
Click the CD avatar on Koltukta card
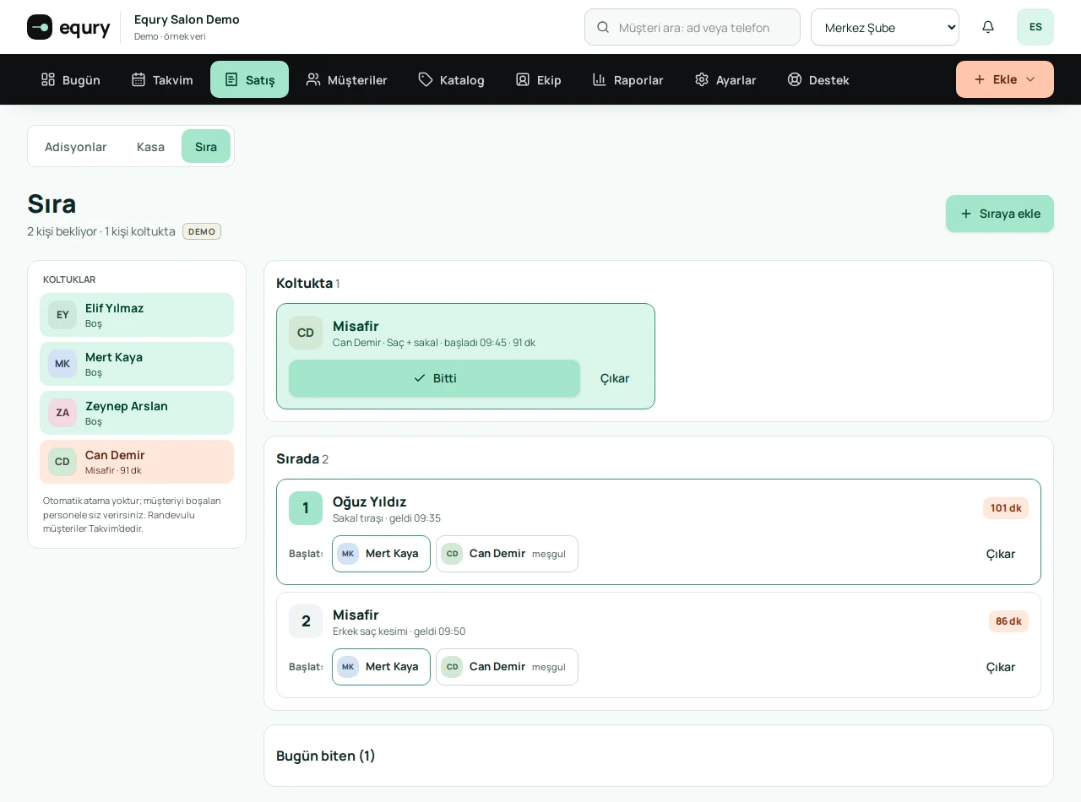306,333
